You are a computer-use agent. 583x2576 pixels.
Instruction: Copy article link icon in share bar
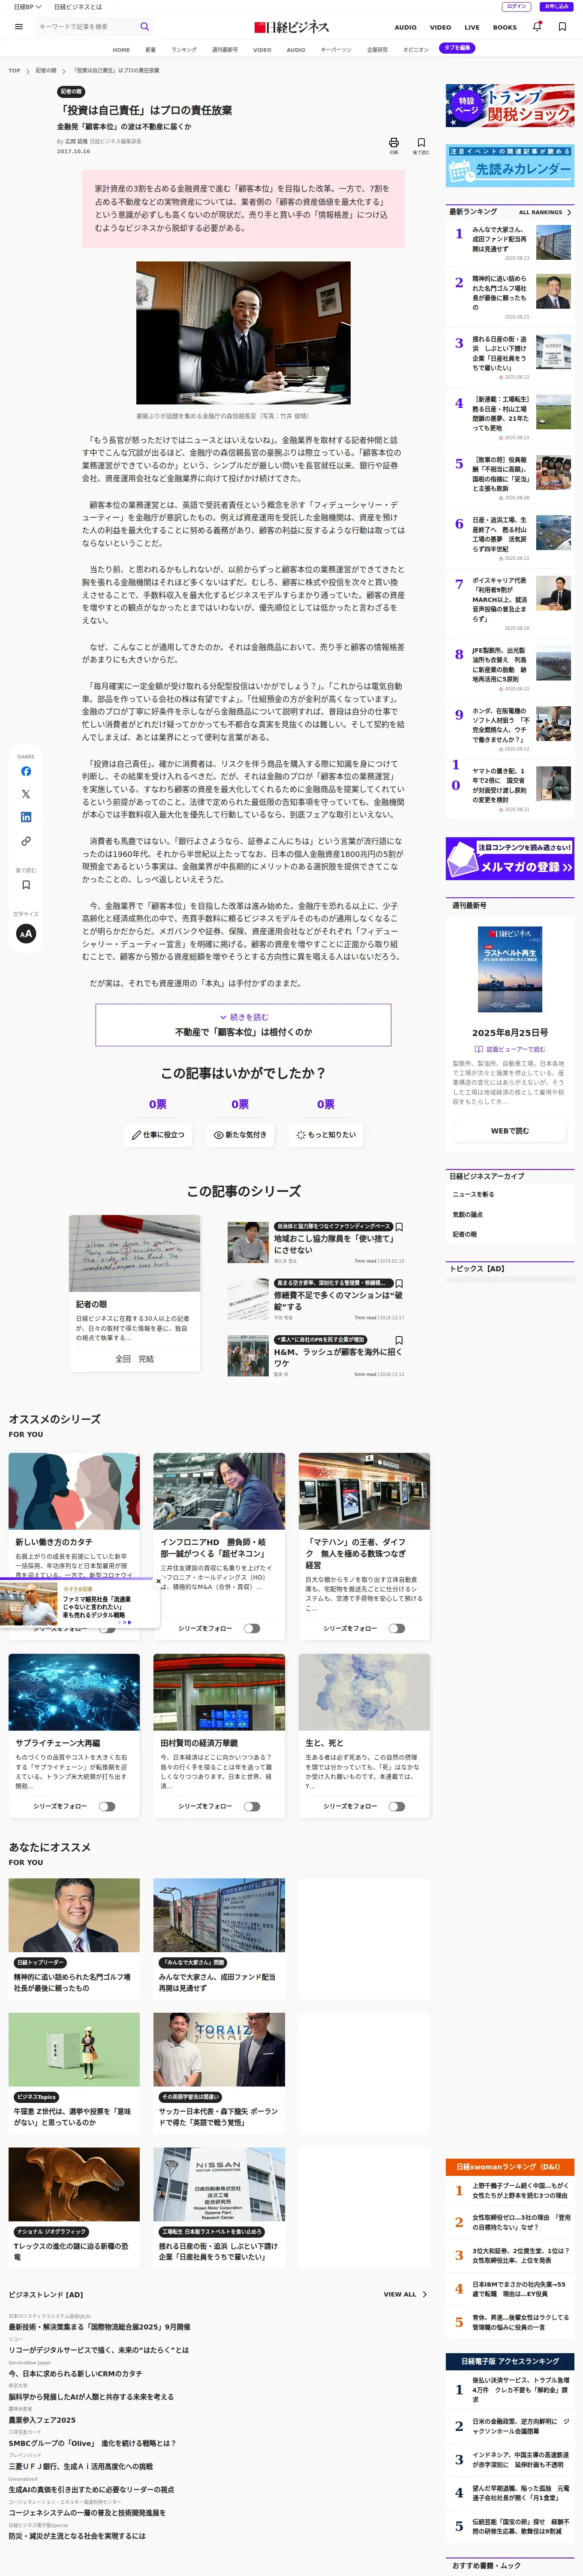(26, 841)
